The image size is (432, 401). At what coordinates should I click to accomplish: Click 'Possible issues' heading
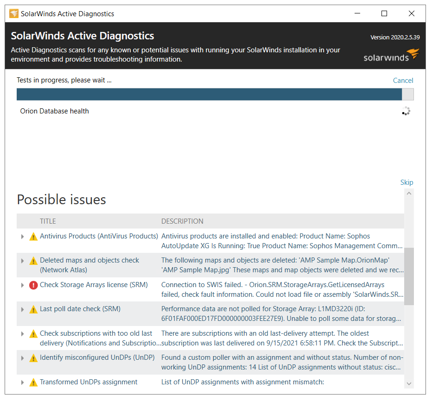[62, 200]
